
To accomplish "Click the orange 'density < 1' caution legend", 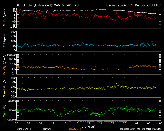I will [75, 129].
